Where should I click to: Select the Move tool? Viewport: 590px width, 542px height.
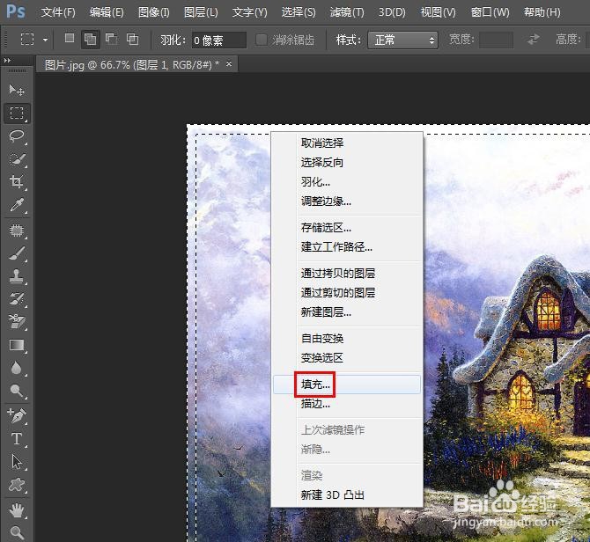click(17, 90)
